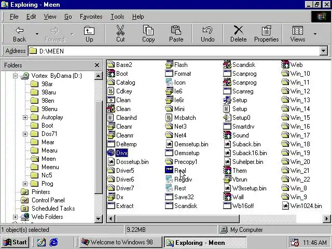Select the Ie6 installer icon
This screenshot has height=249, width=332.
coord(169,91)
